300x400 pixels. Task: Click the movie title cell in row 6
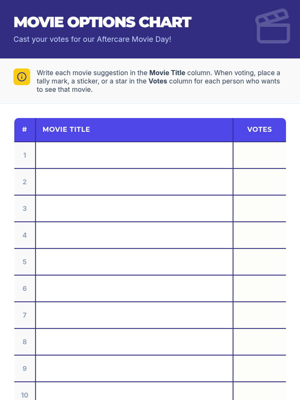tap(134, 288)
